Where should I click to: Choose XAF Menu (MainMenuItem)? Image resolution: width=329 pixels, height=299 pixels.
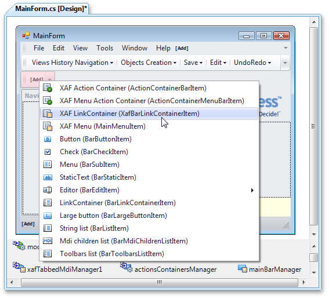(x=149, y=126)
